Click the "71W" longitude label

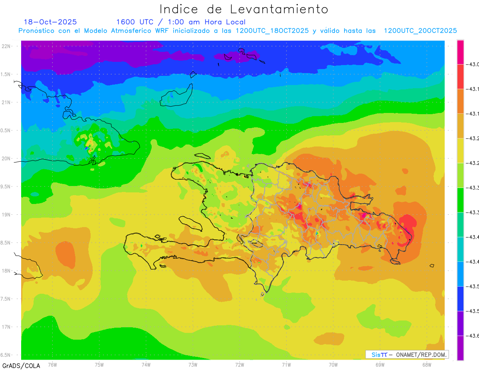pyautogui.click(x=286, y=364)
